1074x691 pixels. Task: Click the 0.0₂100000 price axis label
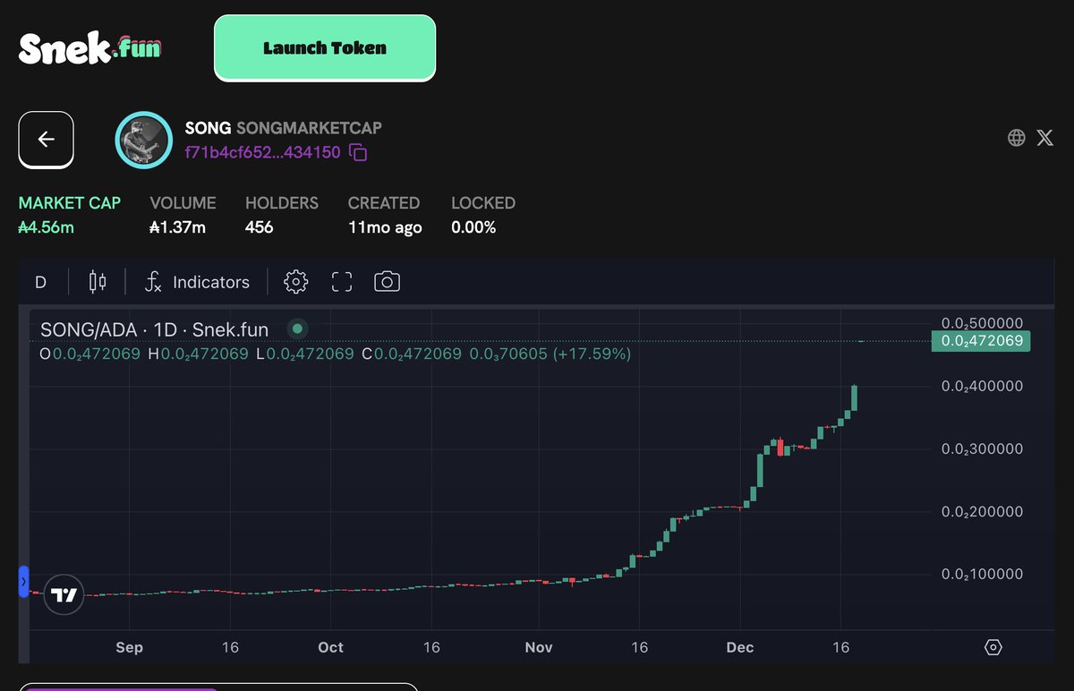[982, 575]
